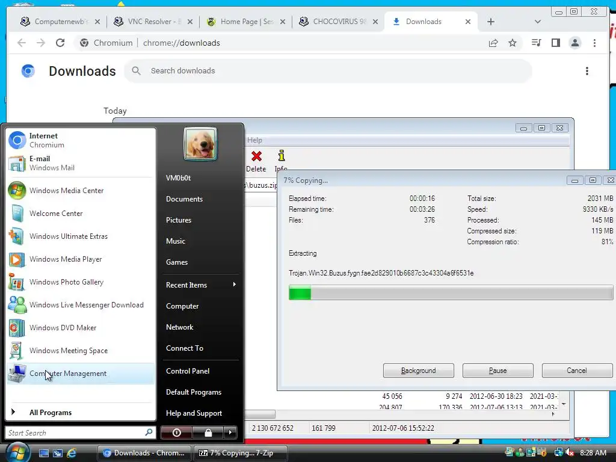Open Chromium three-dot main menu
Image resolution: width=616 pixels, height=462 pixels.
click(x=594, y=43)
